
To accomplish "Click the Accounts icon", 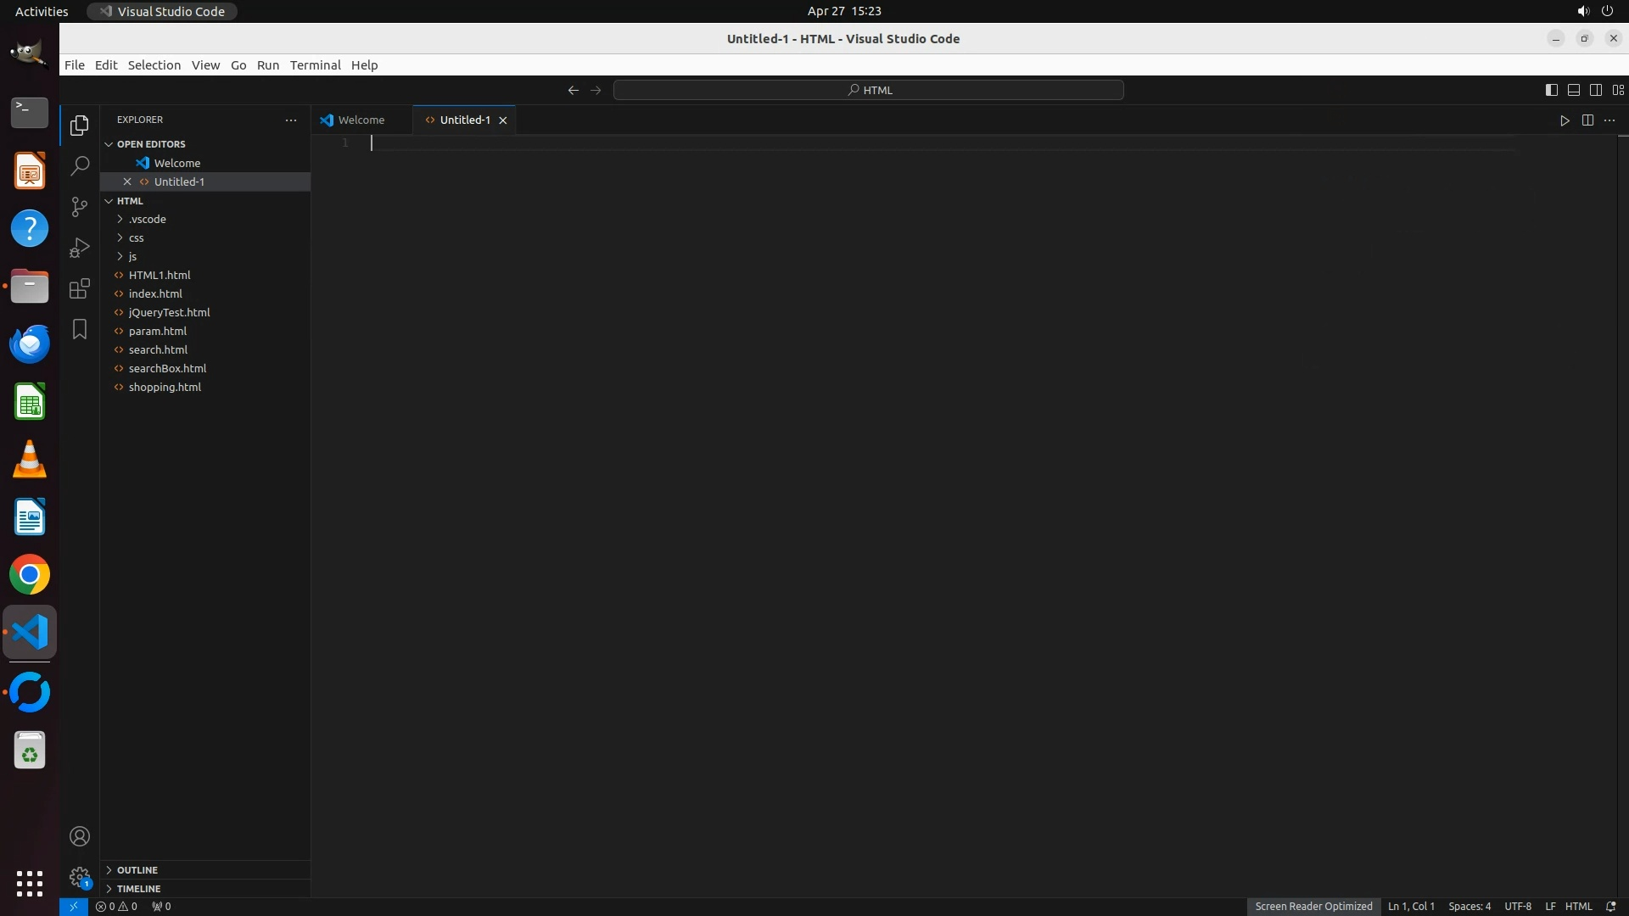I will [80, 836].
